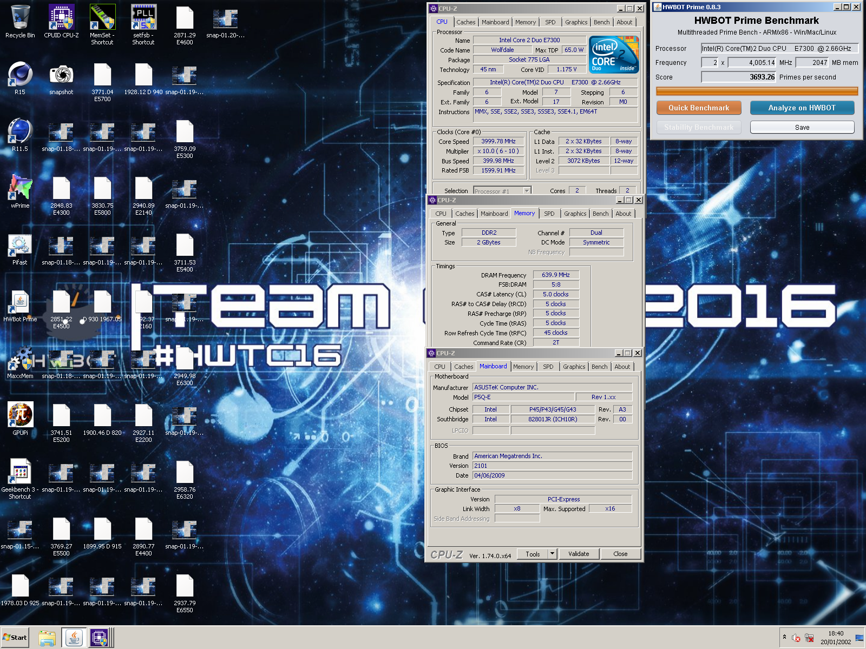Click the Intel Core 2 Duo E7300 name
Viewport: 866px width, 649px height.
pos(529,40)
